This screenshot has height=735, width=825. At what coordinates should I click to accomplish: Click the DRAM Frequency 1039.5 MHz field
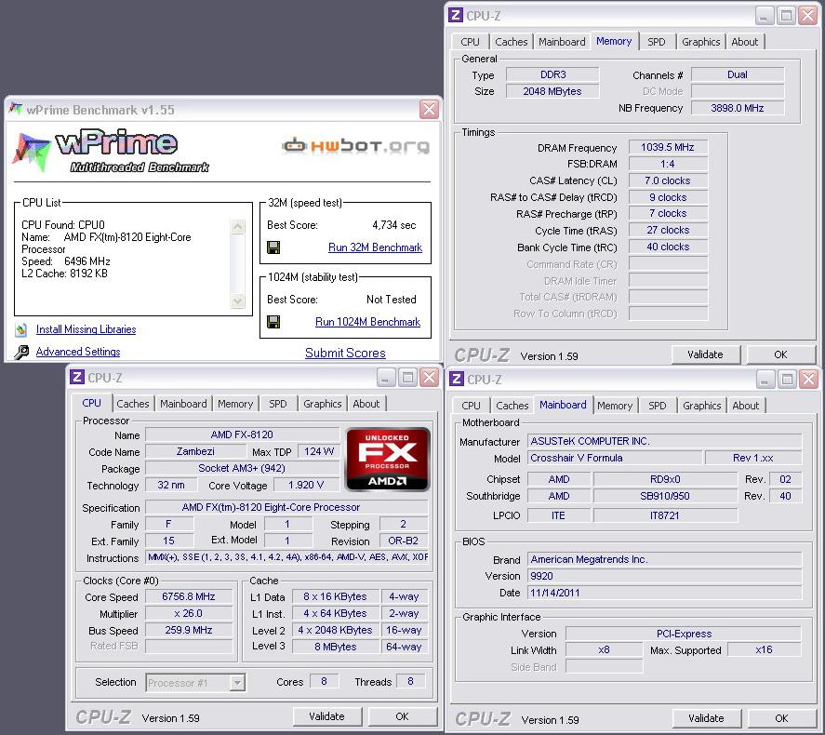click(667, 147)
